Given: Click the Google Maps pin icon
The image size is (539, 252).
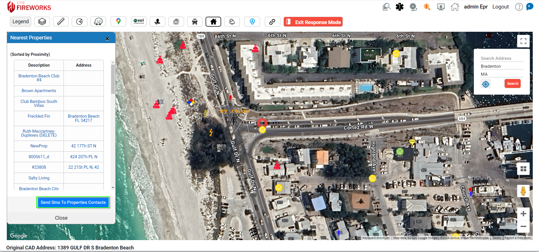Looking at the screenshot, I should point(118,22).
